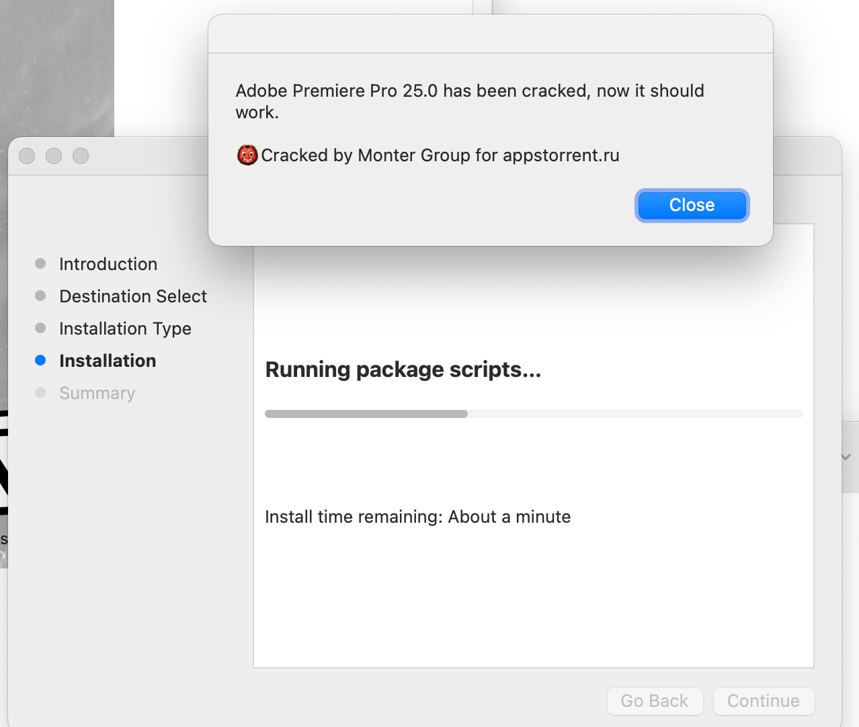Select the Introduction step
The height and width of the screenshot is (727, 859).
(x=108, y=264)
